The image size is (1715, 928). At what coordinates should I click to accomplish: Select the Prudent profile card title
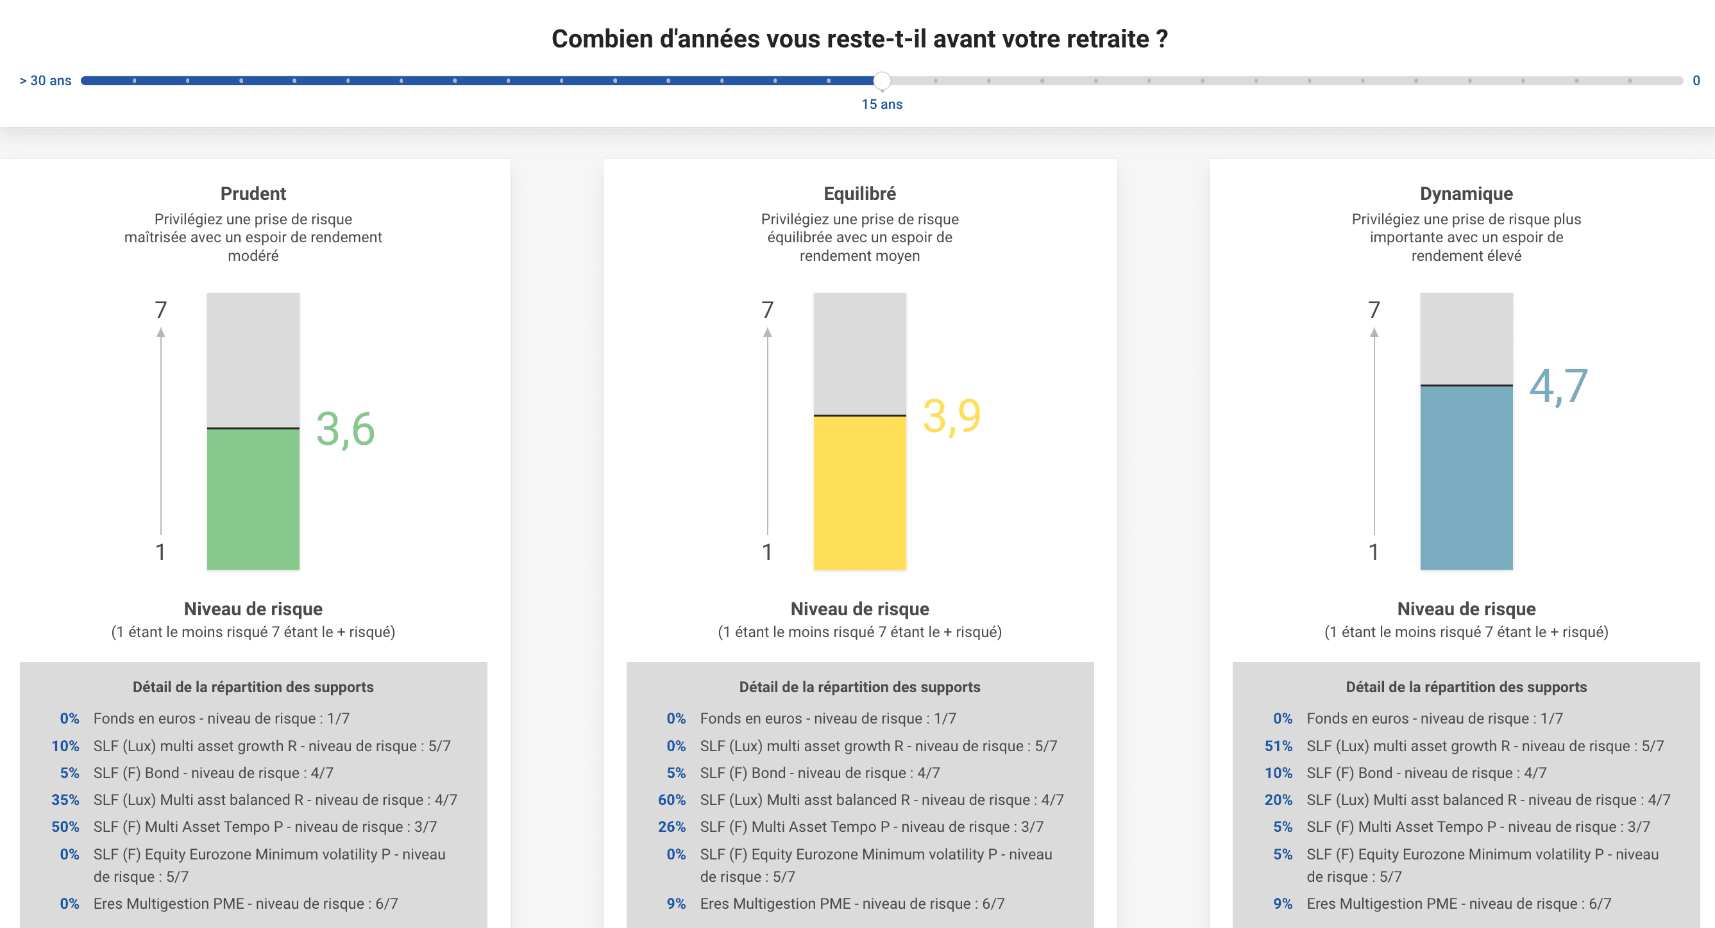(x=253, y=193)
